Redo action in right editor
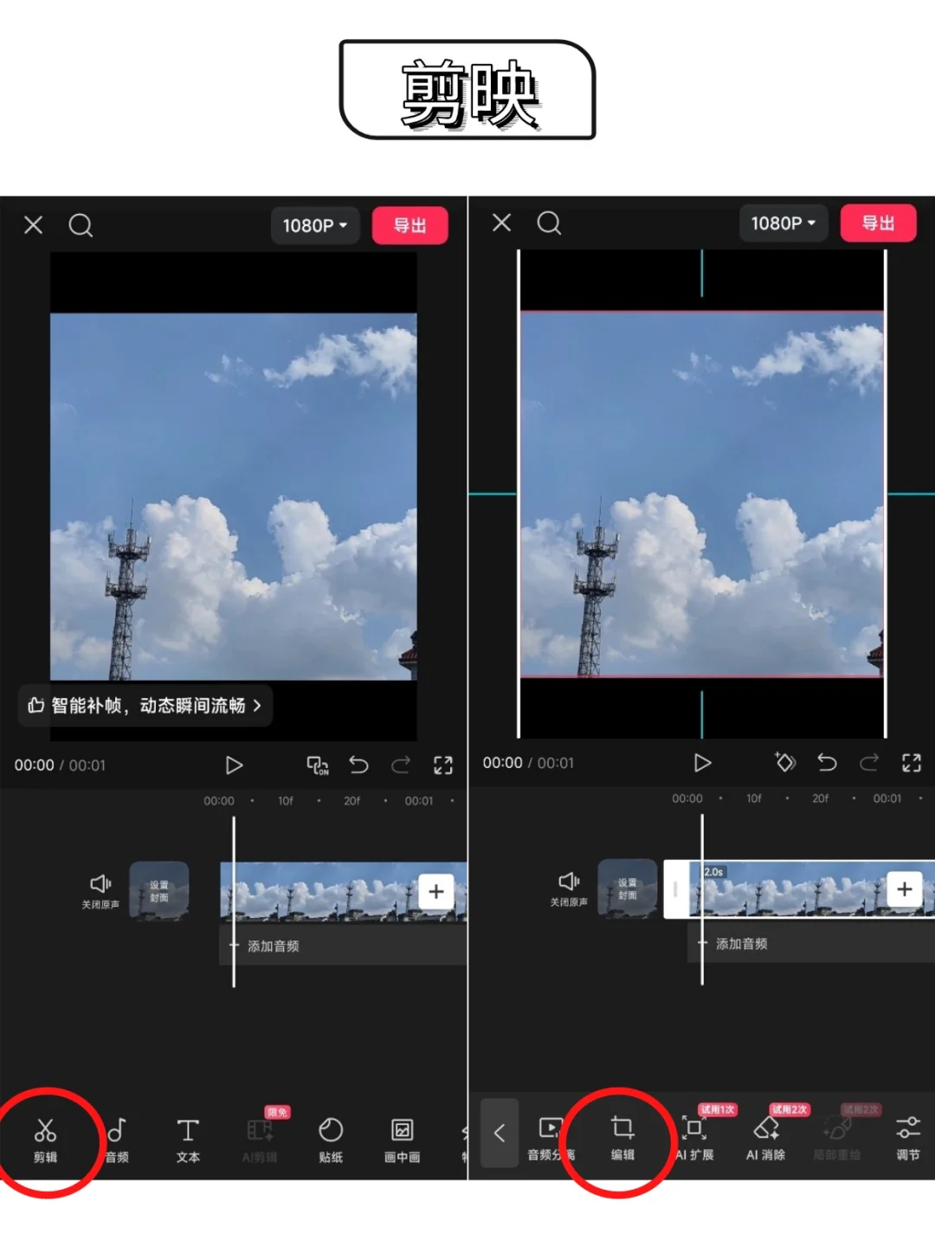Screen dimensions: 935x1247 [x=869, y=762]
